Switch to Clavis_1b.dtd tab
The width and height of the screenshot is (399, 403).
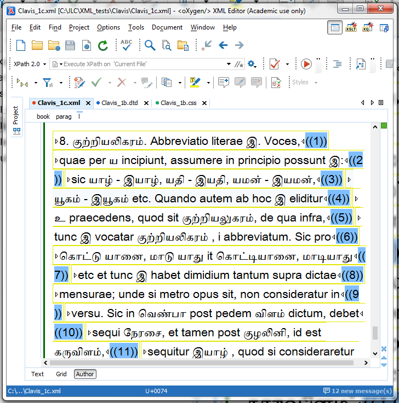point(119,103)
